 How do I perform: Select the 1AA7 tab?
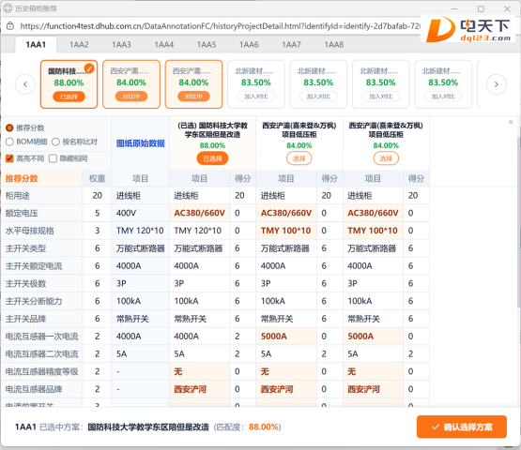(x=291, y=45)
